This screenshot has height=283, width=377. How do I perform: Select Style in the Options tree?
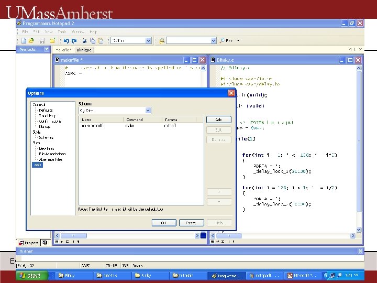click(x=37, y=132)
